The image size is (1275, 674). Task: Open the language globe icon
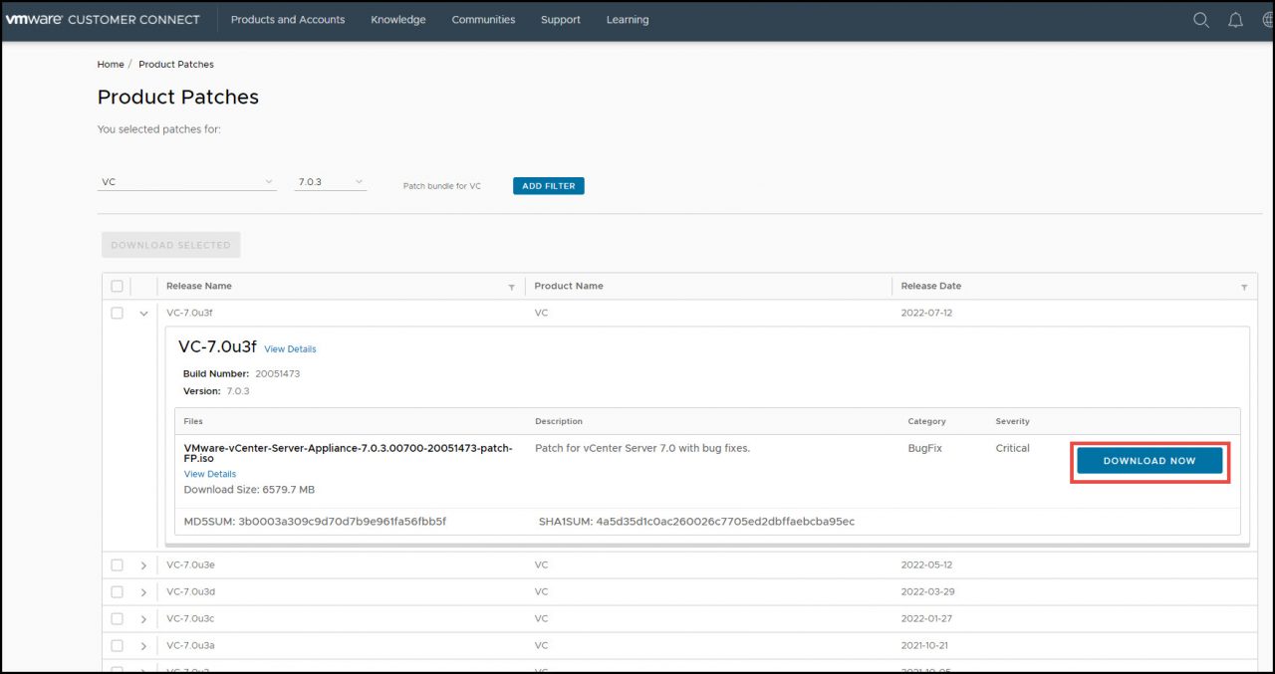(1266, 19)
